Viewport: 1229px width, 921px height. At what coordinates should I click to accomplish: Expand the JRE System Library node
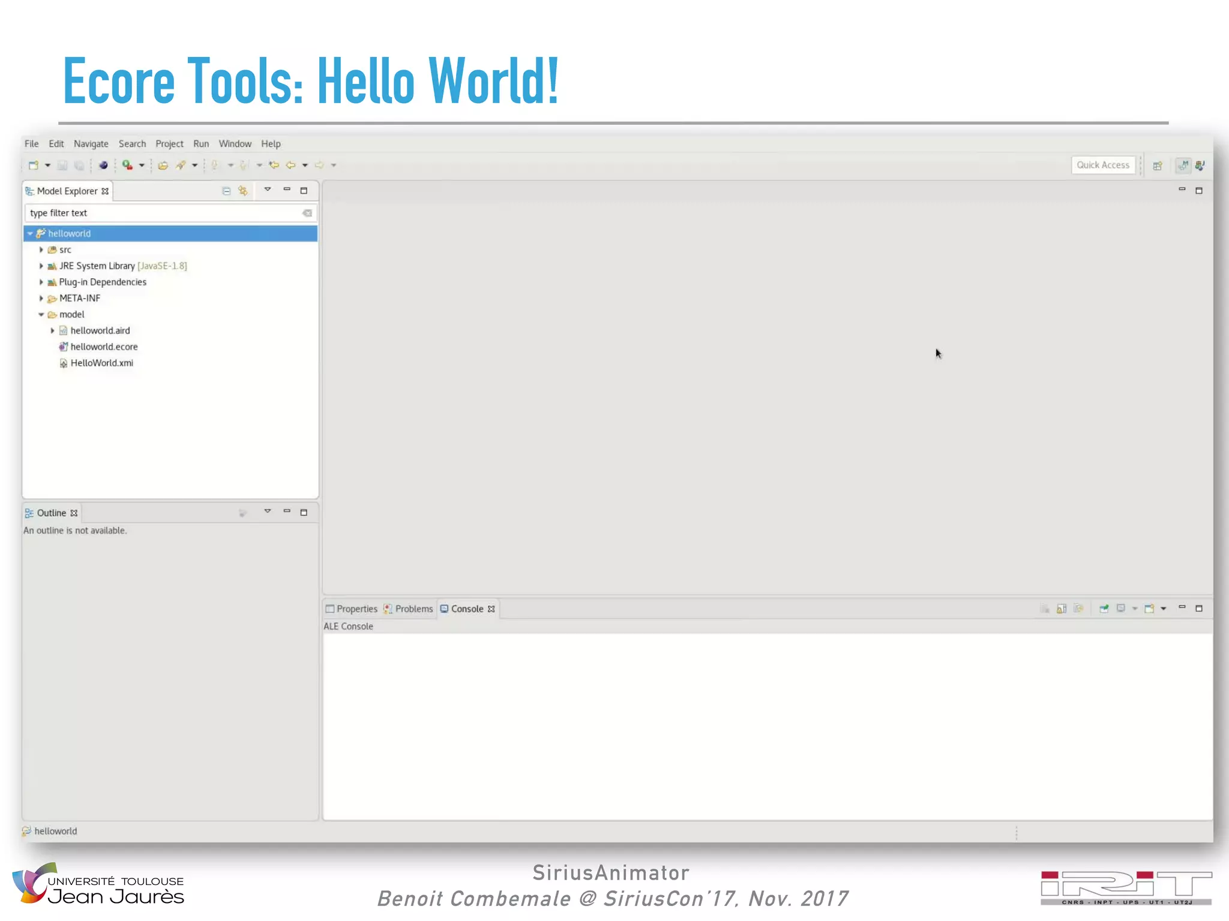coord(41,266)
